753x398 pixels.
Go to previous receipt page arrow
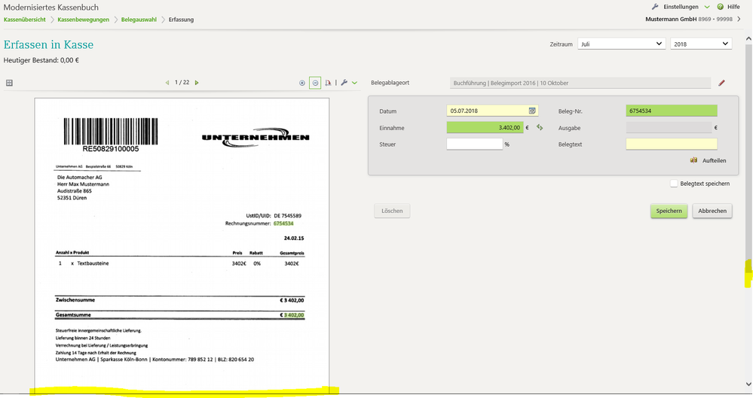point(167,83)
